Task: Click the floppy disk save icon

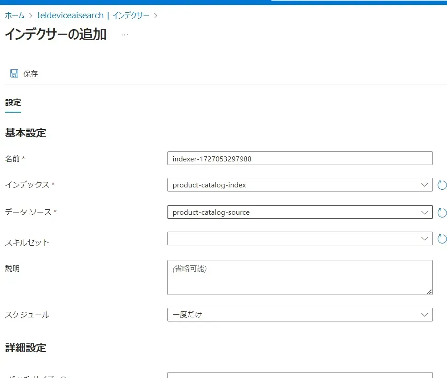Action: (x=14, y=73)
